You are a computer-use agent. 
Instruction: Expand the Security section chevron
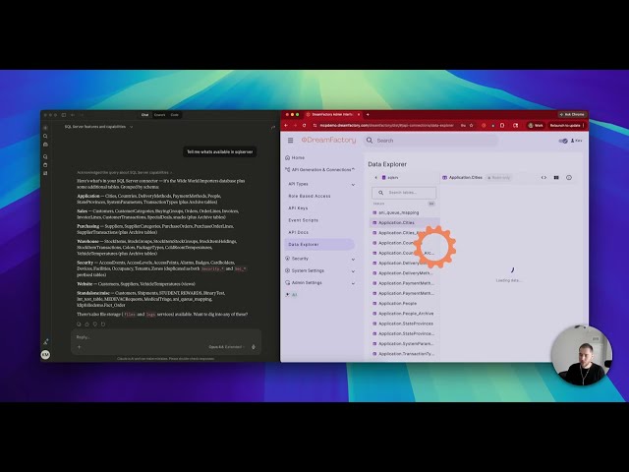pyautogui.click(x=353, y=260)
